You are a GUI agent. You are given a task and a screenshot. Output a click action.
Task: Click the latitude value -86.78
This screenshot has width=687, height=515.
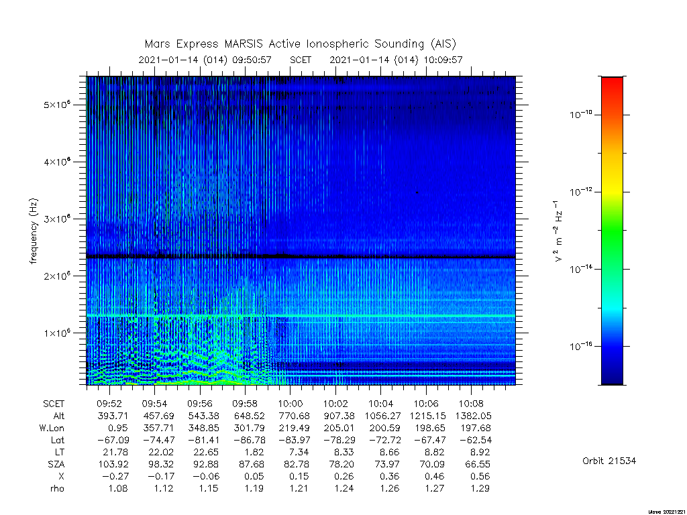248,440
